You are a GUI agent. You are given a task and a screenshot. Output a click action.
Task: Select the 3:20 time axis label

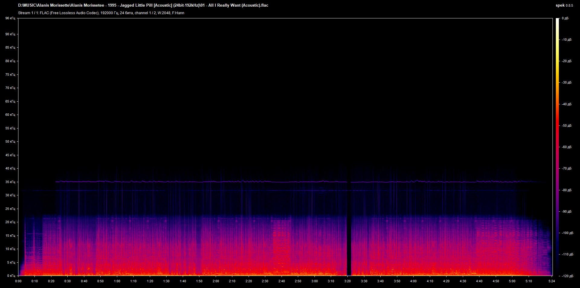click(347, 281)
